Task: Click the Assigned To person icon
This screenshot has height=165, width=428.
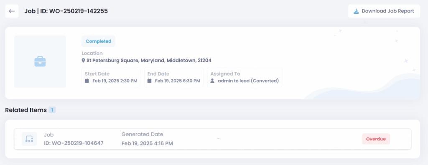Action: point(212,81)
